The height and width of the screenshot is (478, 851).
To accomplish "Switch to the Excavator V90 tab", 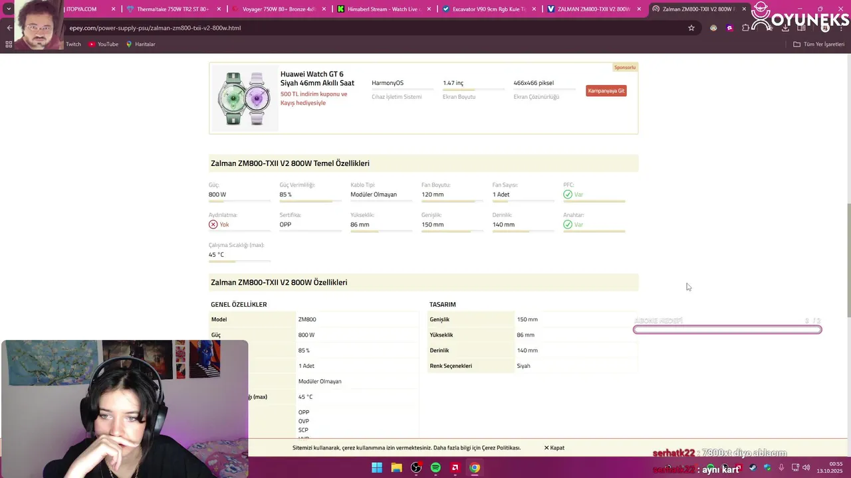I will (489, 9).
